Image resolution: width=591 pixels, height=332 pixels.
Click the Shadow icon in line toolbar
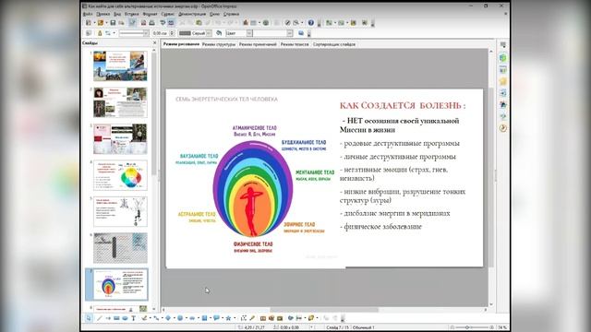pyautogui.click(x=301, y=33)
